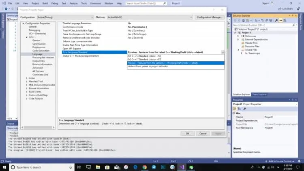Click View Class Diagram icon in Solution Explorer
Image resolution: width=304 pixels, height=171 pixels.
(x=285, y=20)
